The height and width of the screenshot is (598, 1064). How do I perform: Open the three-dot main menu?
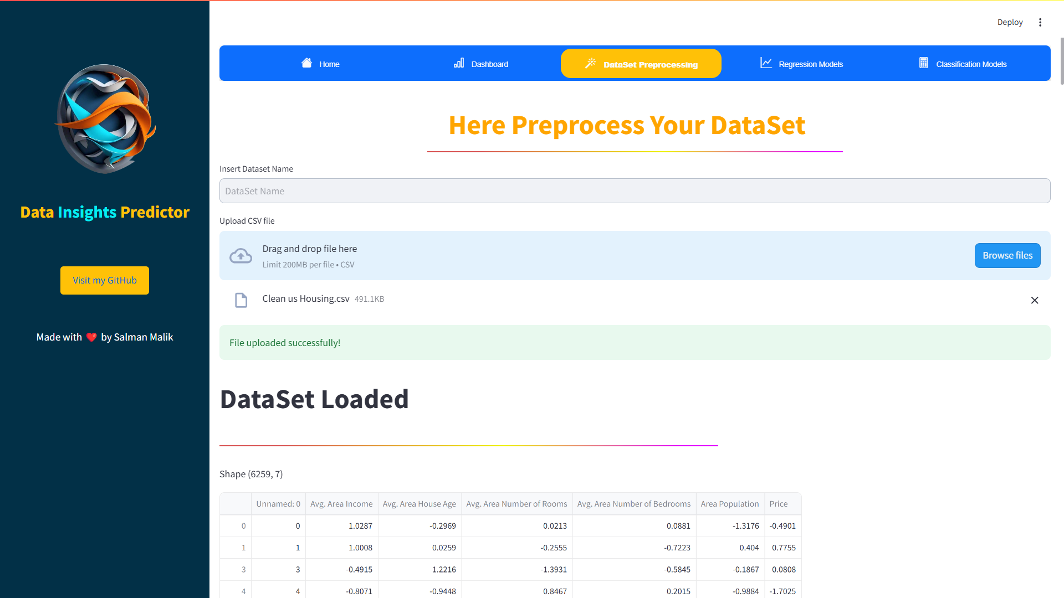click(1040, 22)
